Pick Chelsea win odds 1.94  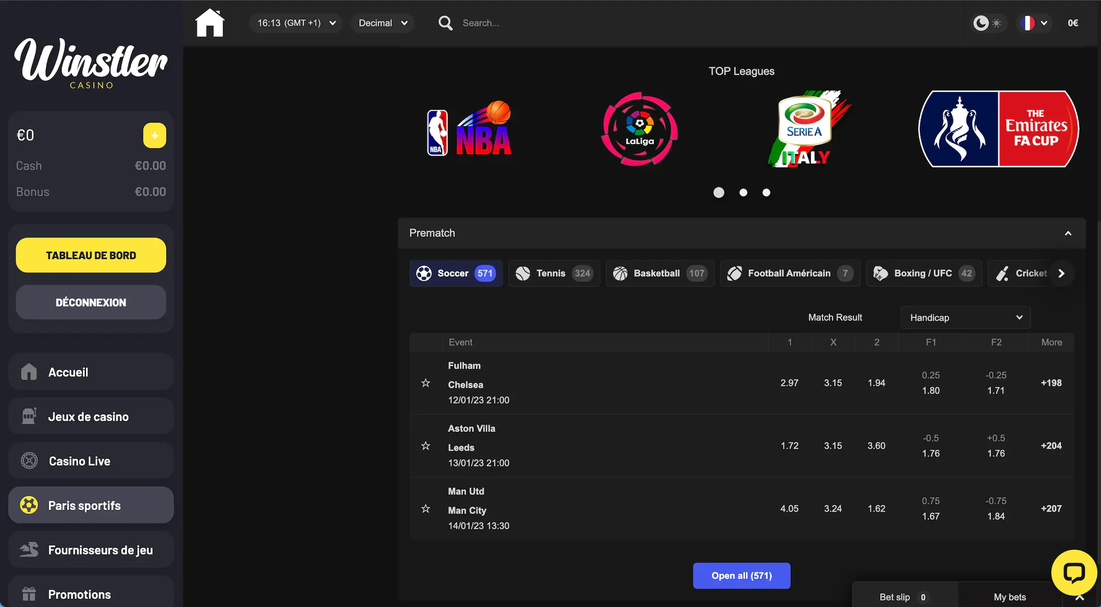pyautogui.click(x=876, y=383)
